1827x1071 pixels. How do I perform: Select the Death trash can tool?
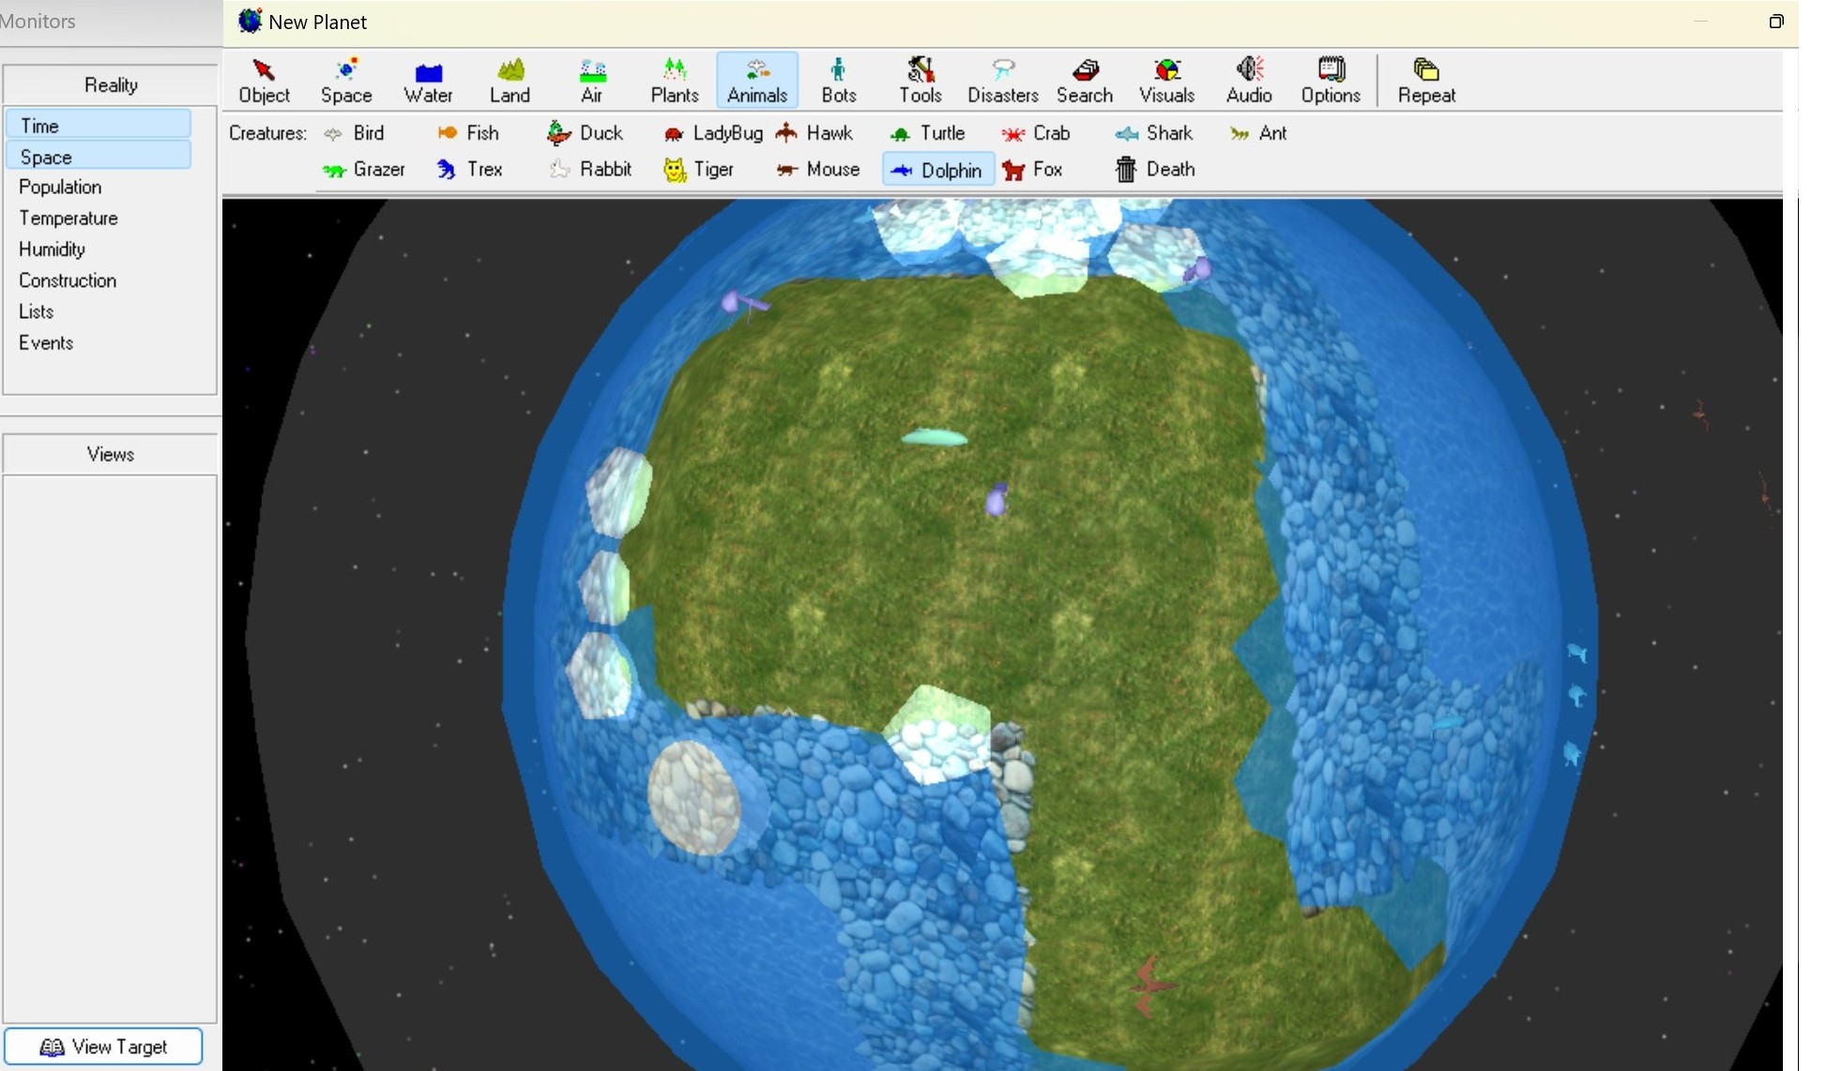click(1155, 170)
